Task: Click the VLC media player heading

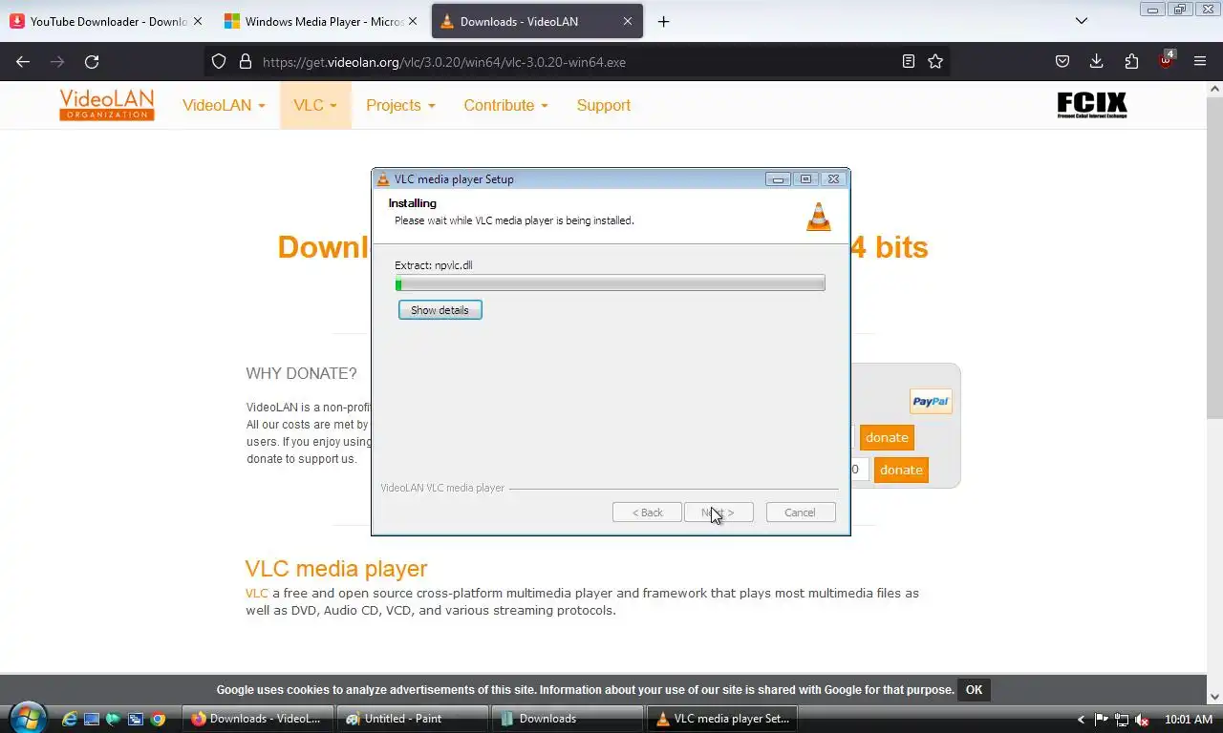Action: [x=336, y=569]
